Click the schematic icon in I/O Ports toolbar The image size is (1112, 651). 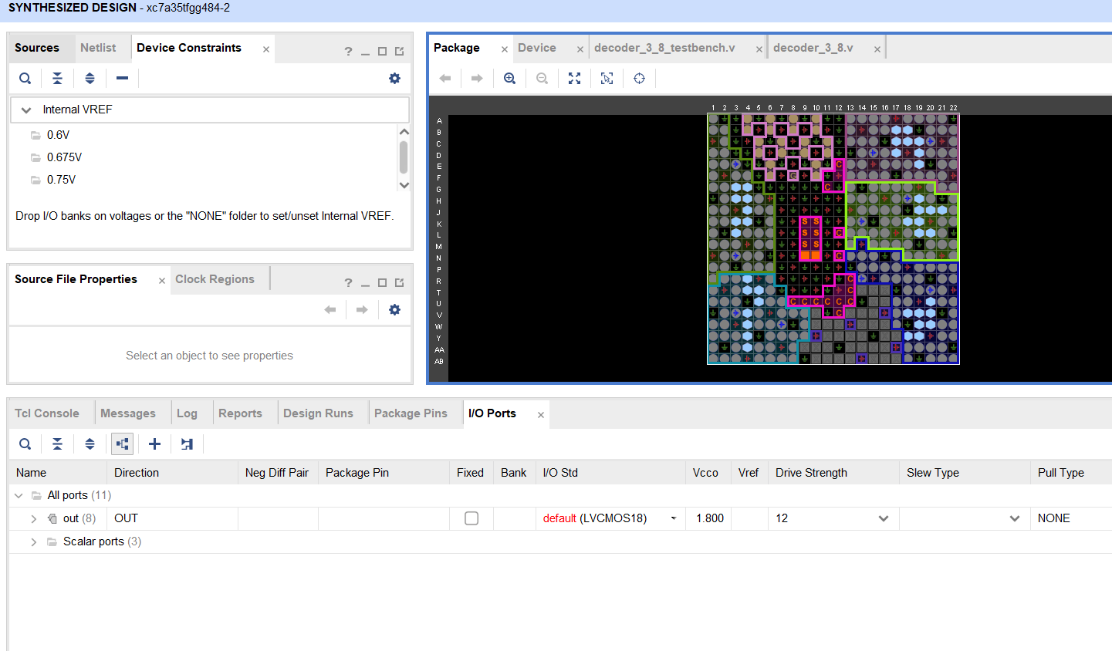tap(187, 444)
